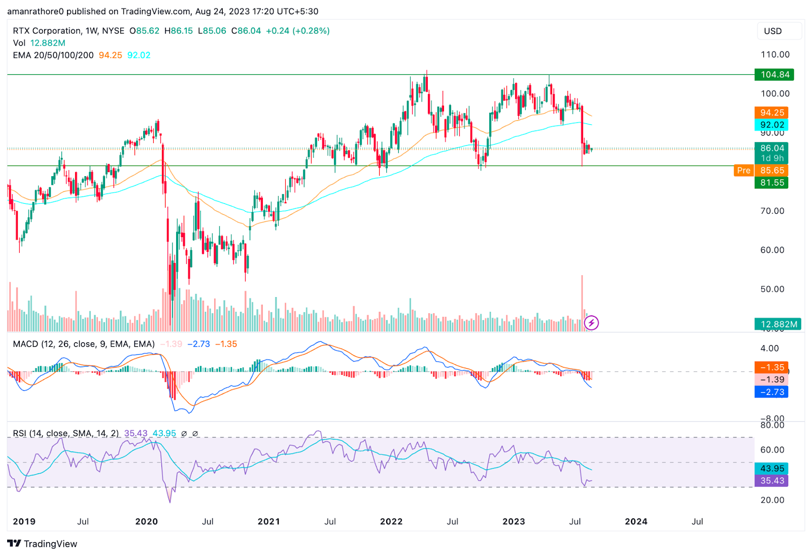Image resolution: width=812 pixels, height=556 pixels.
Task: Click the 2020 label on time axis
Action: coord(147,521)
